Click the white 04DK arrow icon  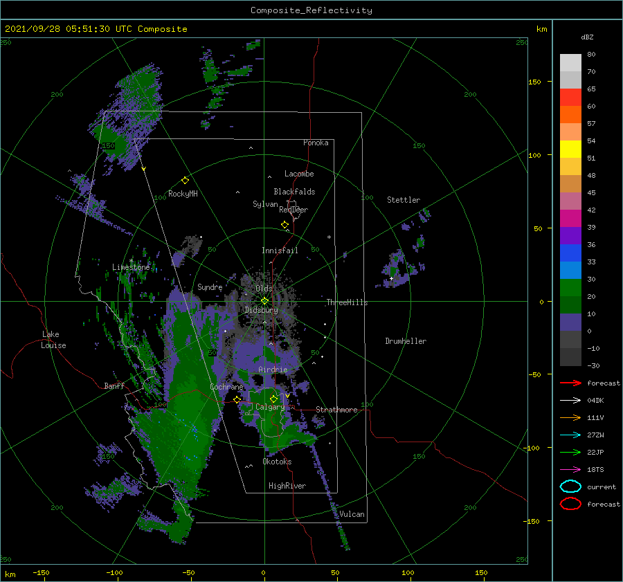(570, 400)
